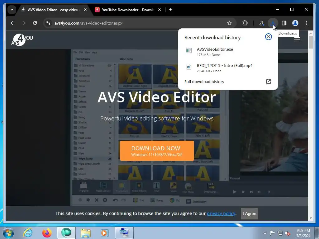Click the address bar URL
Screen dimensions: 319x239
pos(88,23)
